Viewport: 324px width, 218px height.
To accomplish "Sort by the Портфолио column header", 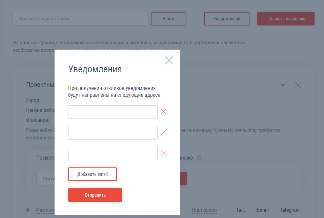I will point(204,210).
